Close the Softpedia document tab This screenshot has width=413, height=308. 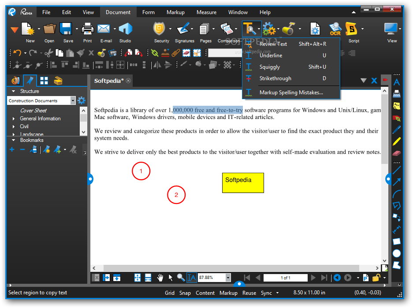tap(128, 81)
